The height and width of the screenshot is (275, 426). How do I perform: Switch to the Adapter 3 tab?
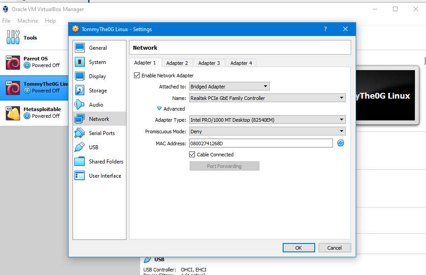(x=209, y=63)
